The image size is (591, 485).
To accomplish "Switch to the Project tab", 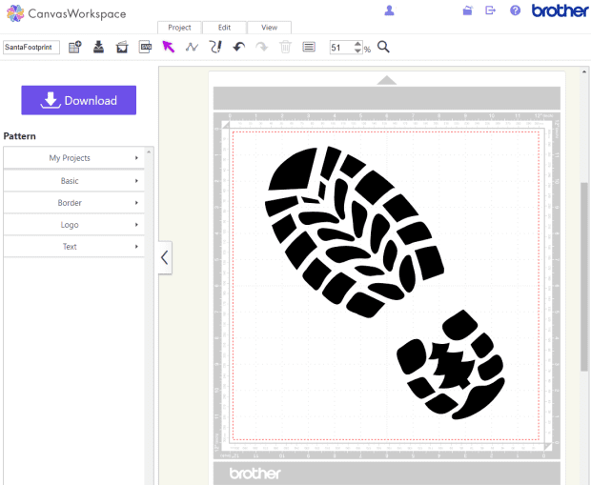I will point(179,28).
